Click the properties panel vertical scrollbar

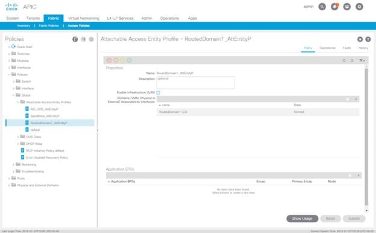(366, 136)
